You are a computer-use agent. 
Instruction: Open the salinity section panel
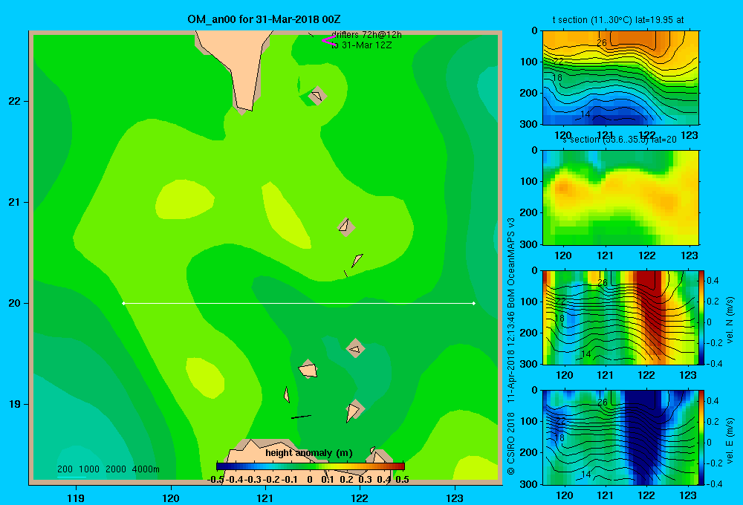[x=620, y=198]
